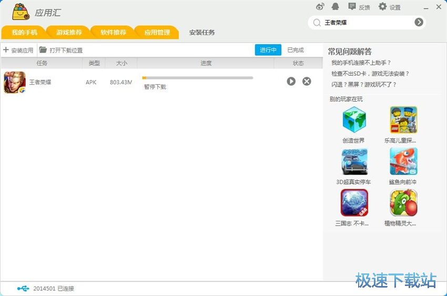Click the APK type cell
This screenshot has width=447, height=296.
pyautogui.click(x=91, y=83)
